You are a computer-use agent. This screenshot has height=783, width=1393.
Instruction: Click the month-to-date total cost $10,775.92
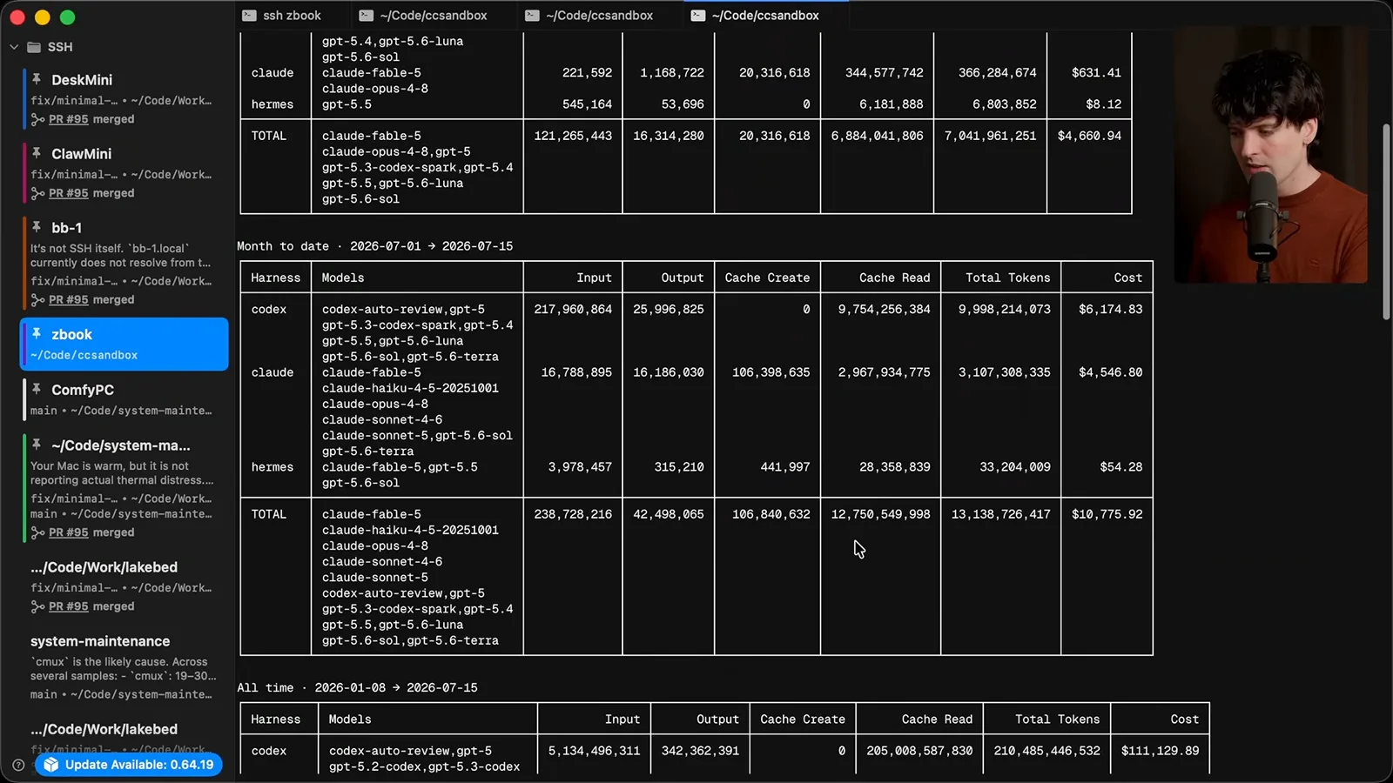(1107, 514)
